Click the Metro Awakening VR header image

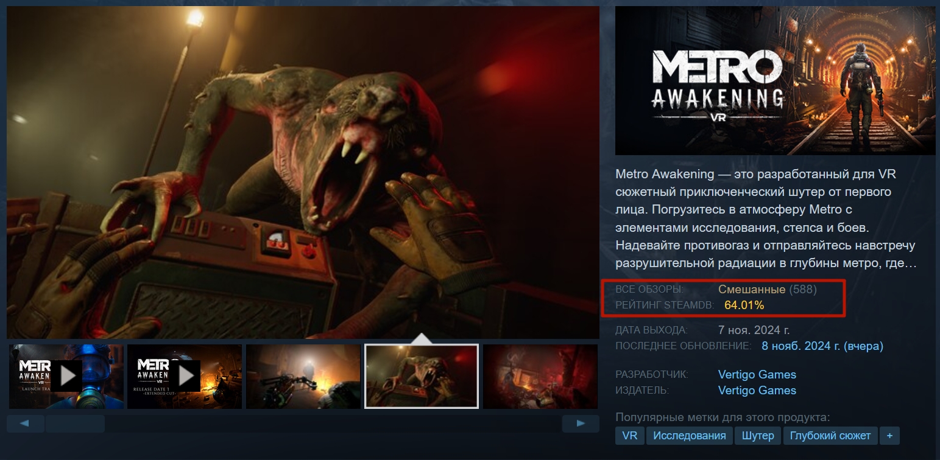tap(775, 80)
